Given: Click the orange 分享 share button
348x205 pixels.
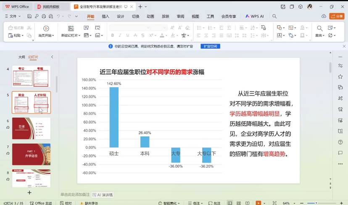Looking at the screenshot, I should click(337, 16).
